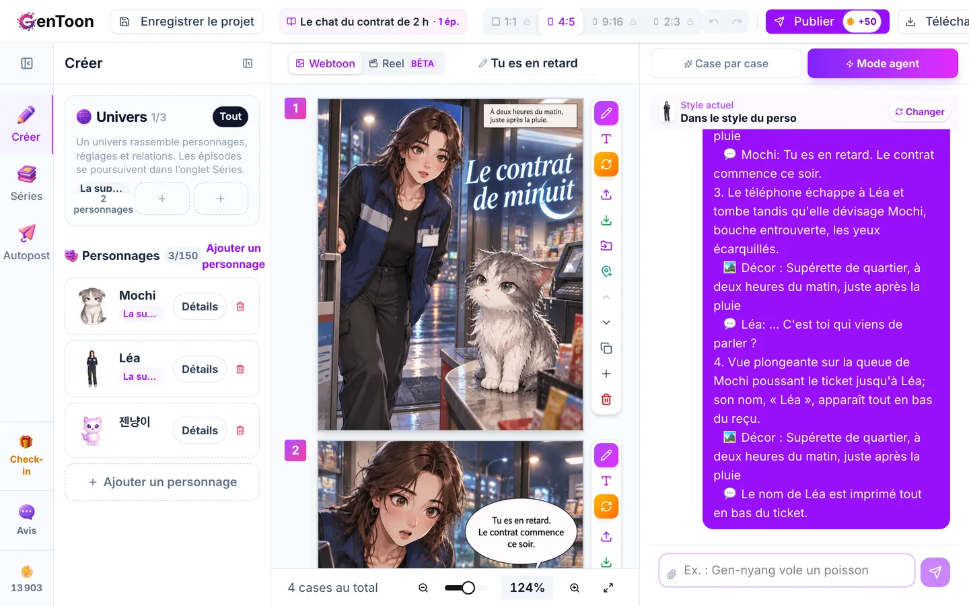The image size is (969, 606).
Task: Add text to case 1 with T icon
Action: pyautogui.click(x=606, y=139)
